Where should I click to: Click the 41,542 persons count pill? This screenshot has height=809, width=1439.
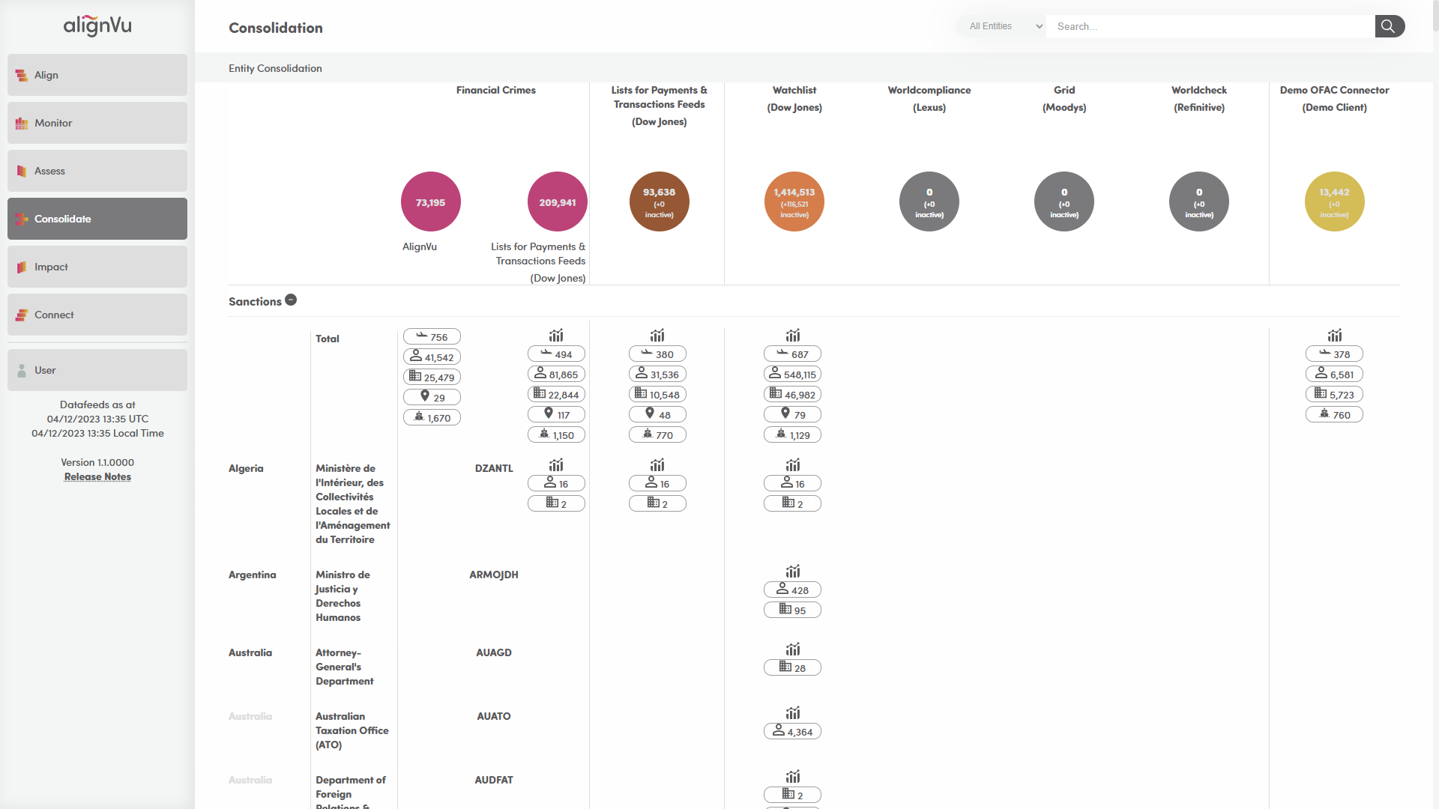tap(432, 357)
